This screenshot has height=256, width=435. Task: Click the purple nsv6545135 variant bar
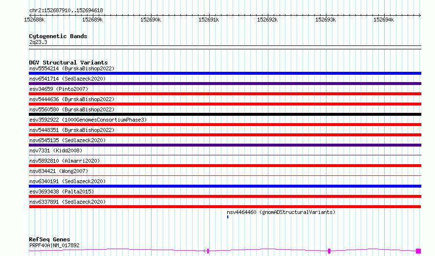[225, 145]
